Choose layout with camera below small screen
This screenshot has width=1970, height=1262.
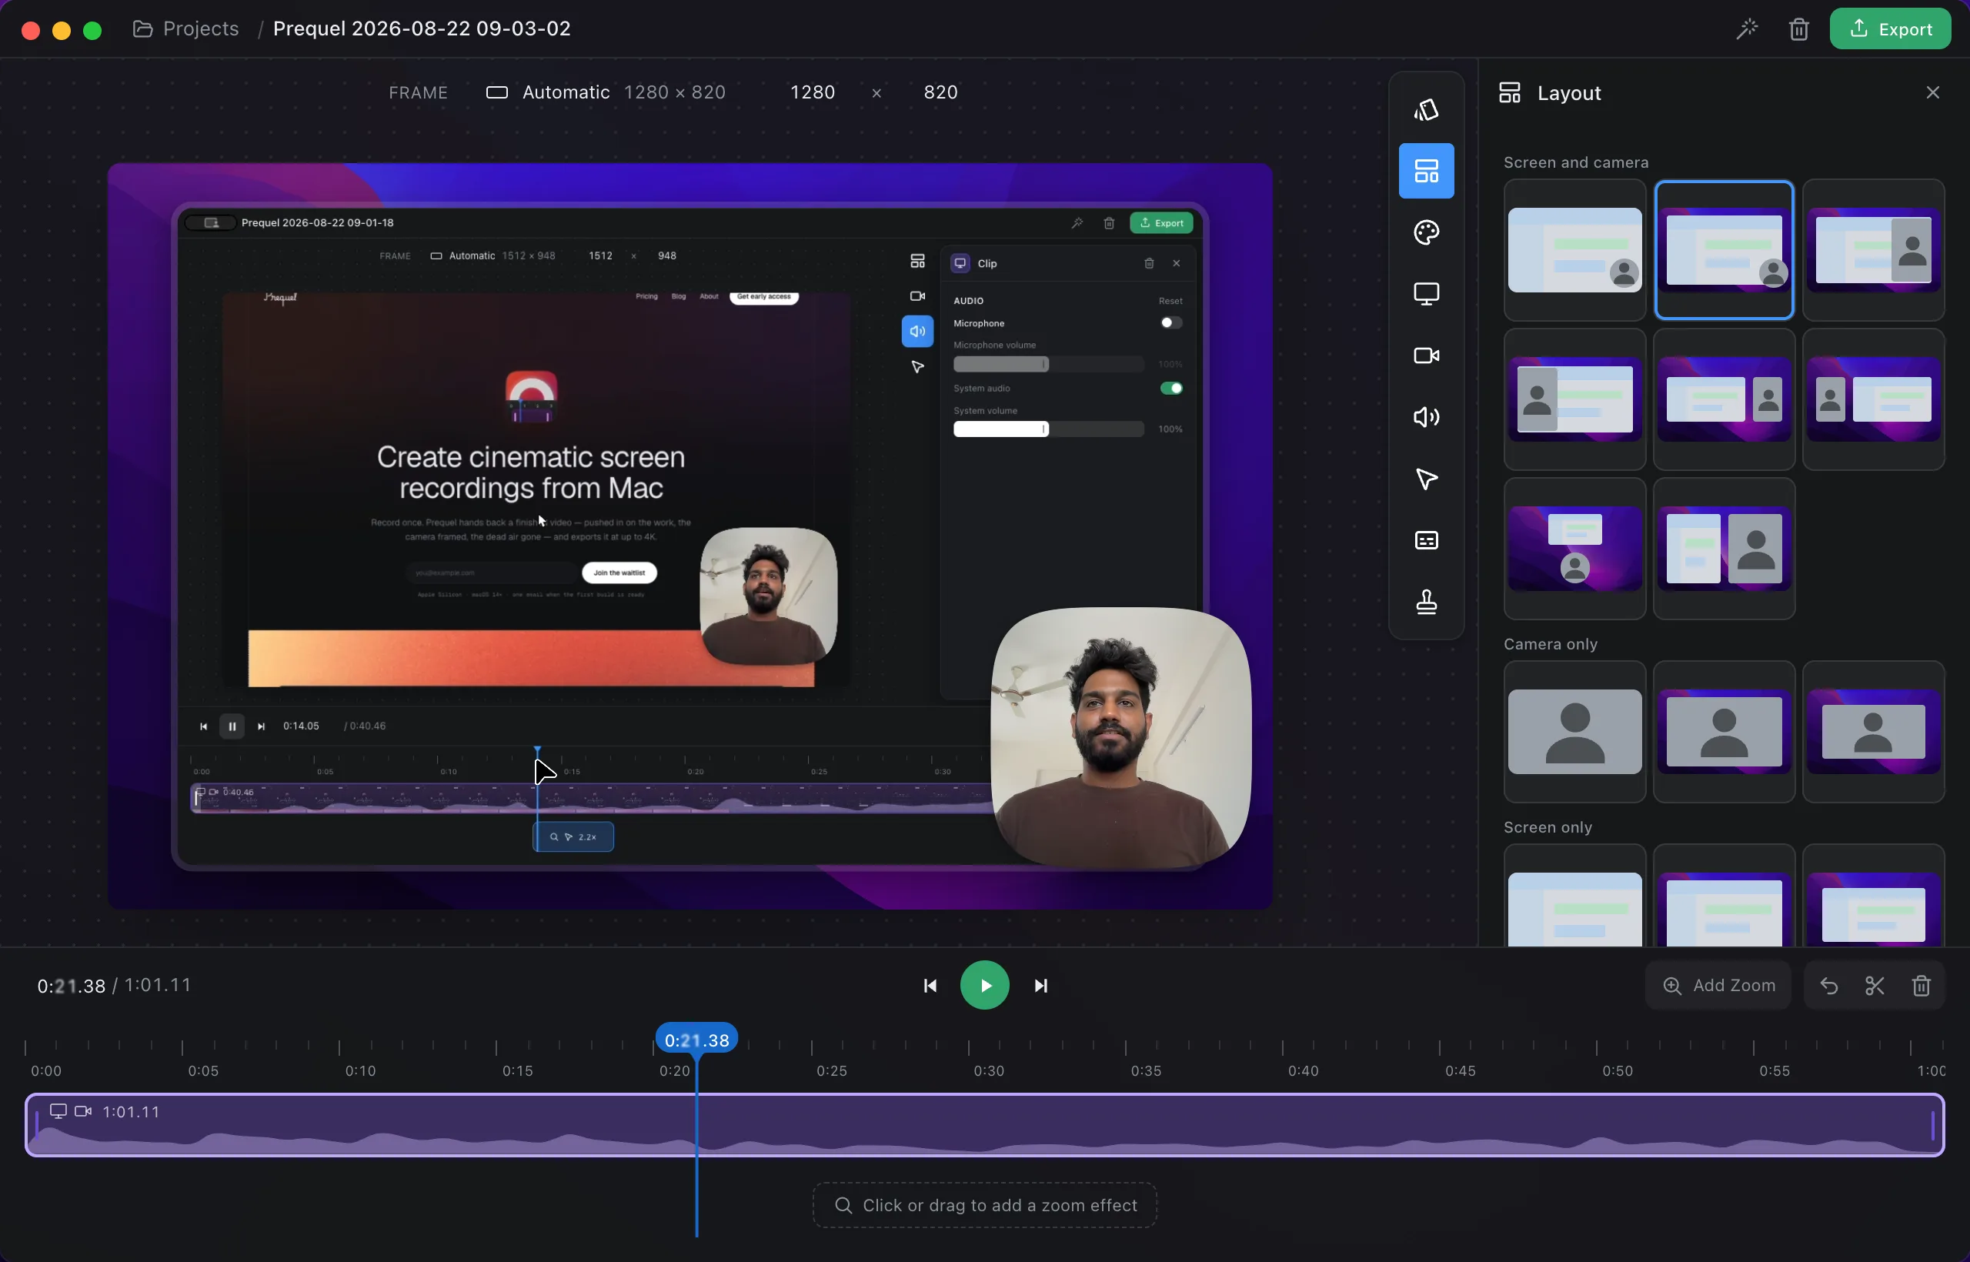[x=1574, y=549]
